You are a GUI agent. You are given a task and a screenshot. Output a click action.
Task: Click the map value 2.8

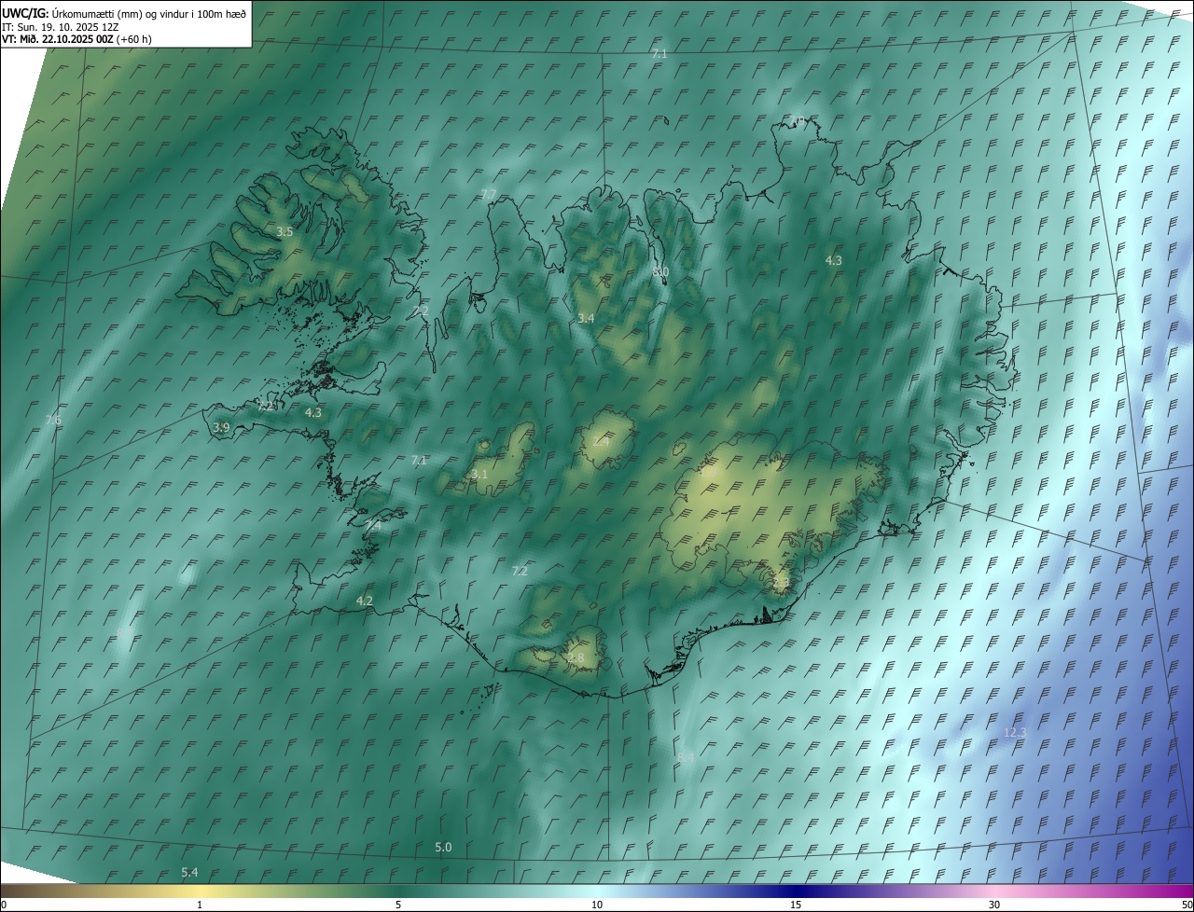point(576,658)
